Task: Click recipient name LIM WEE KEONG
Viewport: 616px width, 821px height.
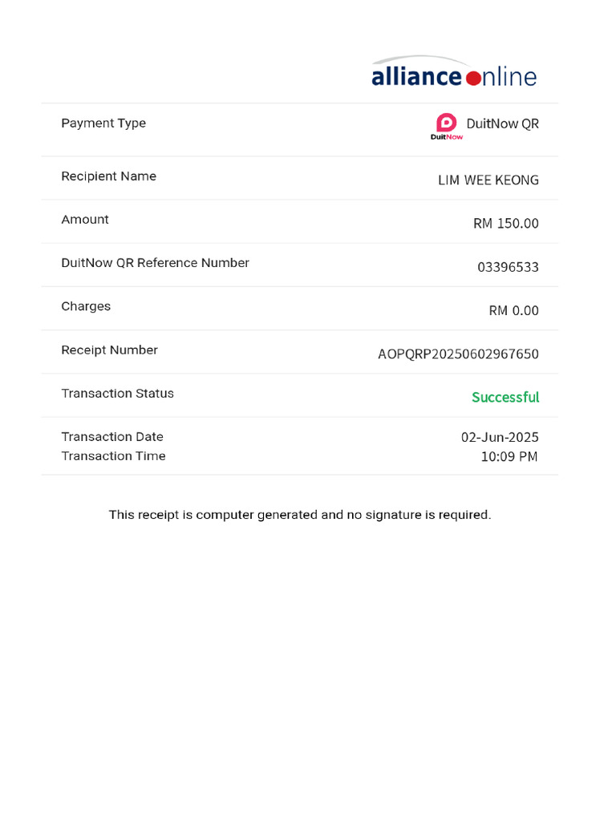Action: click(x=488, y=180)
